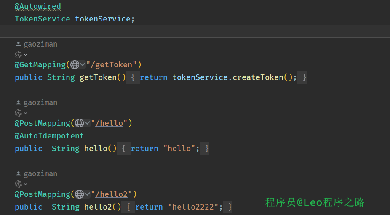The width and height of the screenshot is (390, 215).
Task: Click the @AutoIdempotent annotation
Action: [49, 136]
